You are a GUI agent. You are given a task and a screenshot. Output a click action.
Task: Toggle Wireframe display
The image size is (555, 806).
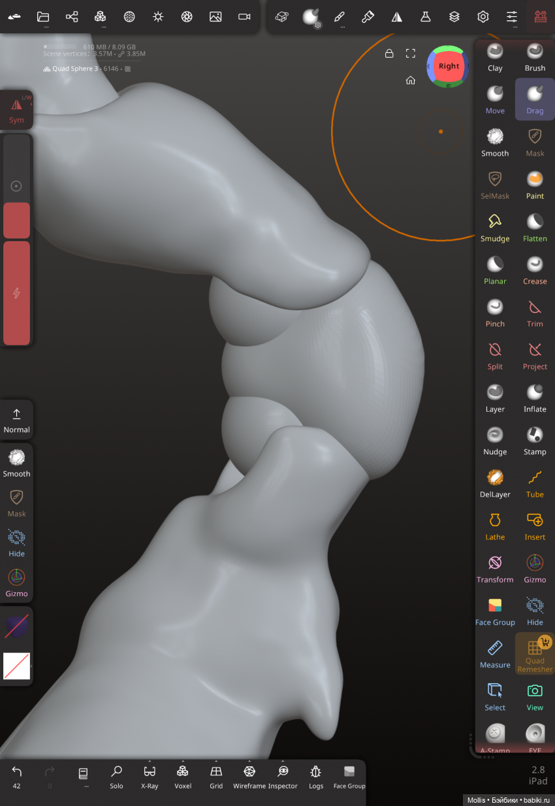[x=249, y=777]
